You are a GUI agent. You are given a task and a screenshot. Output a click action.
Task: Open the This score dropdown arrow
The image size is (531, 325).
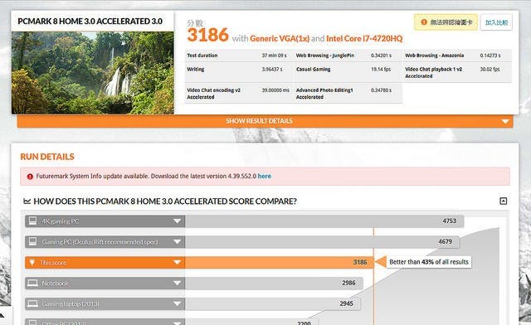pyautogui.click(x=177, y=262)
